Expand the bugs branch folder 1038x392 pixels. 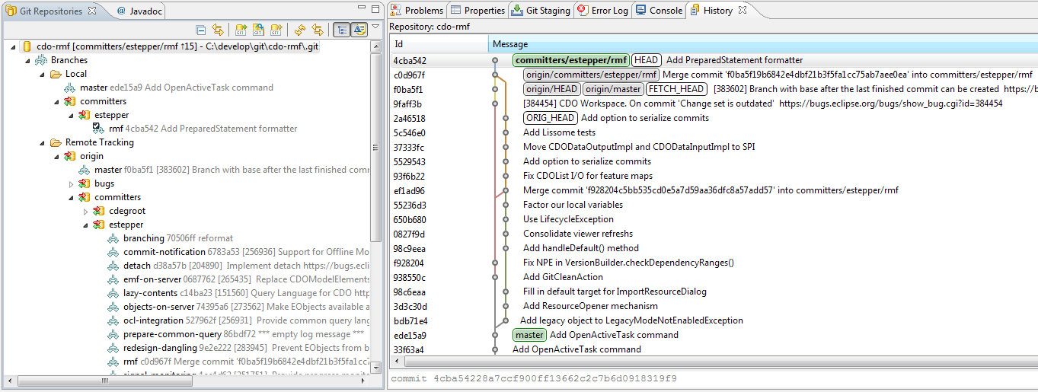pos(72,183)
